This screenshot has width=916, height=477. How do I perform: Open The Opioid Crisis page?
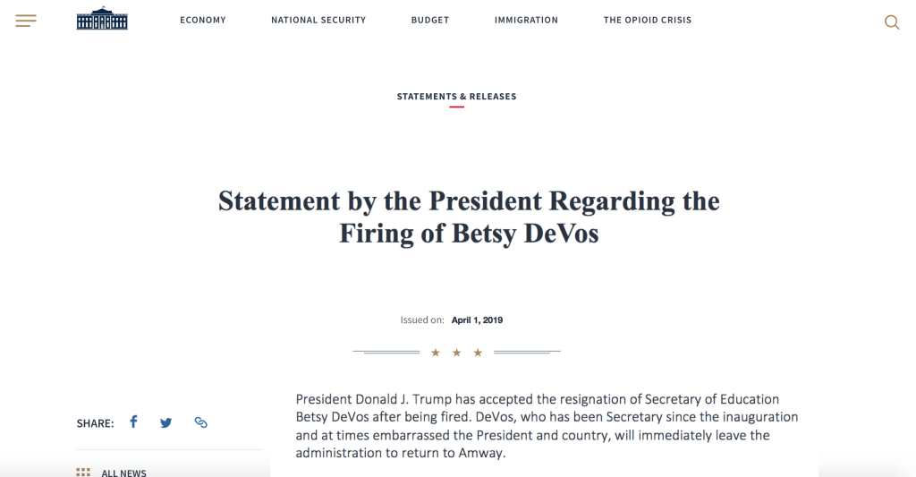[648, 20]
